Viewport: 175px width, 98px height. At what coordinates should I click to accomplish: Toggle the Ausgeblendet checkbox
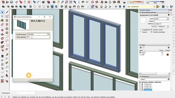click(x=141, y=30)
